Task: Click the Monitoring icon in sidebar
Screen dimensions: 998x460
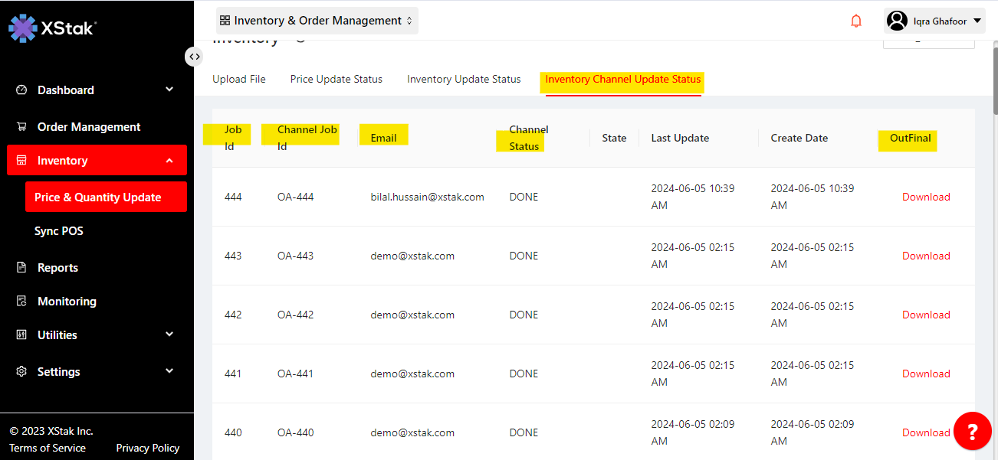Action: click(22, 301)
